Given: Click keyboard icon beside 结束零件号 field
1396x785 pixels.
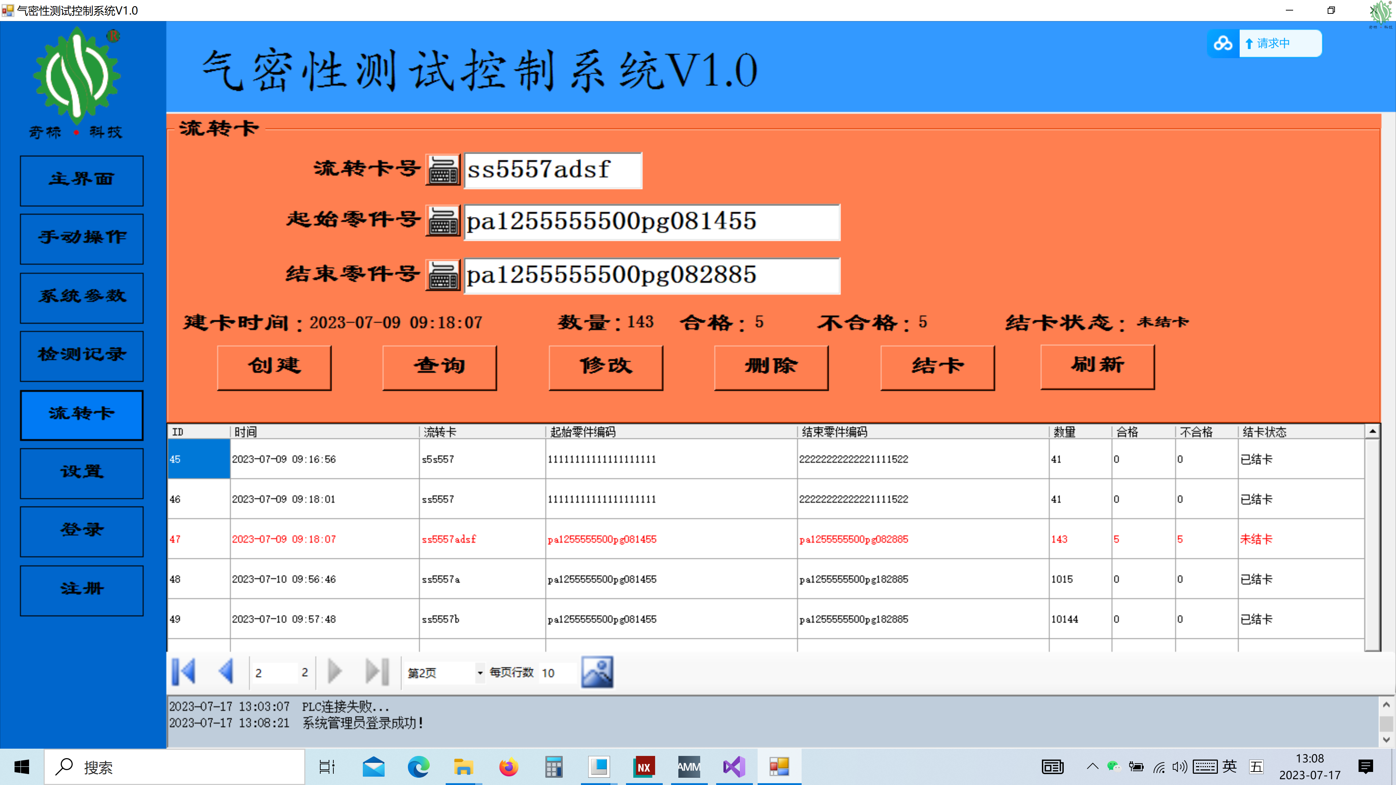Looking at the screenshot, I should (443, 275).
